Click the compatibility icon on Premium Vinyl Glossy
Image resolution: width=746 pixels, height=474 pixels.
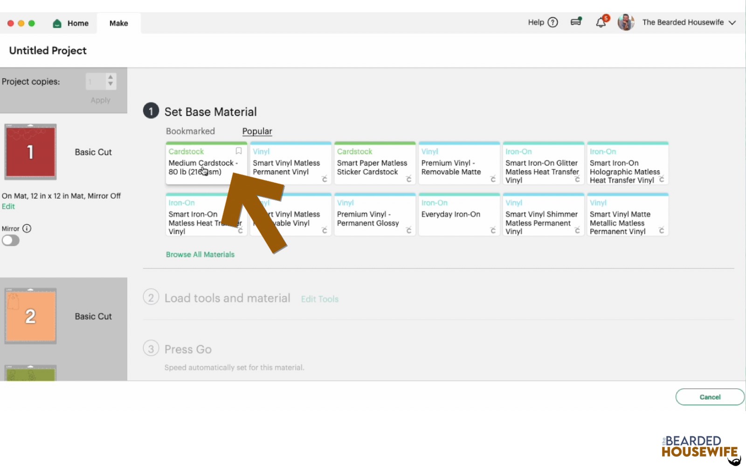click(x=409, y=230)
